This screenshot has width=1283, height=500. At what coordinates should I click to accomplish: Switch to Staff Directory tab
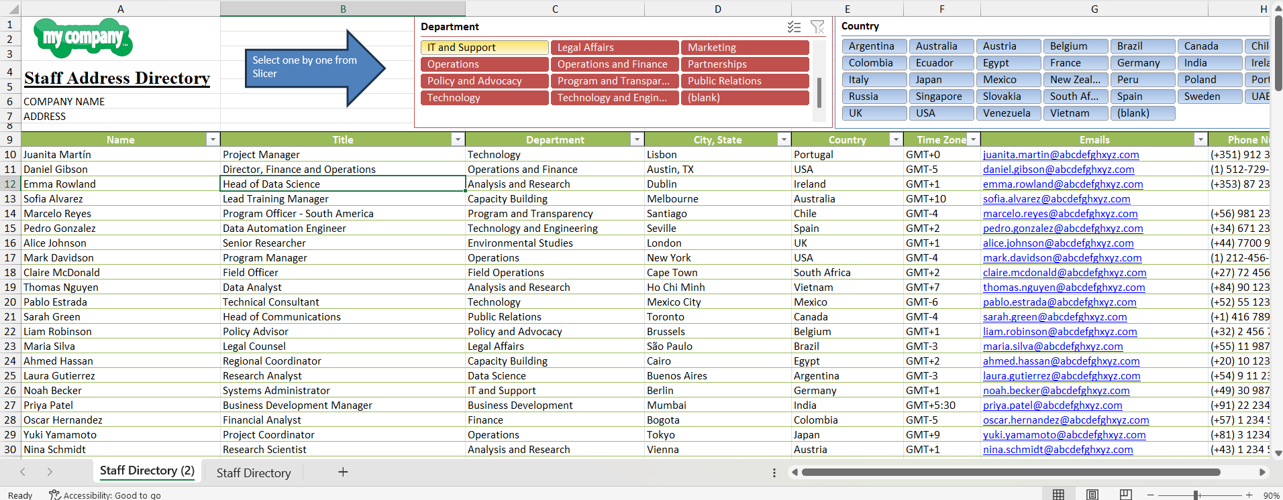pos(254,473)
